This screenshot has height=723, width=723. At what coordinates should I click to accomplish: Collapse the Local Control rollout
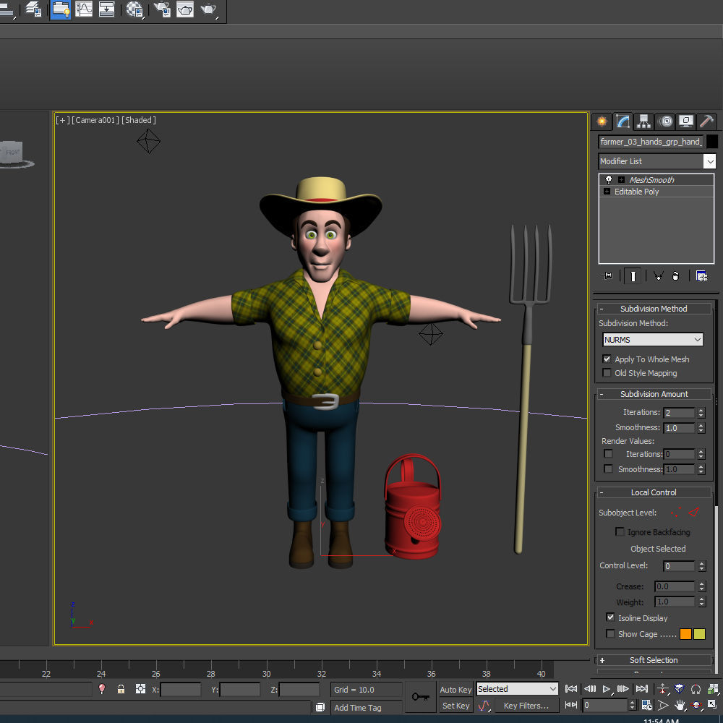click(x=654, y=492)
